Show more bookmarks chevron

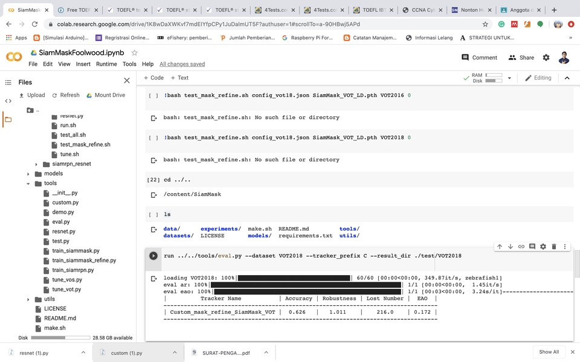(570, 37)
